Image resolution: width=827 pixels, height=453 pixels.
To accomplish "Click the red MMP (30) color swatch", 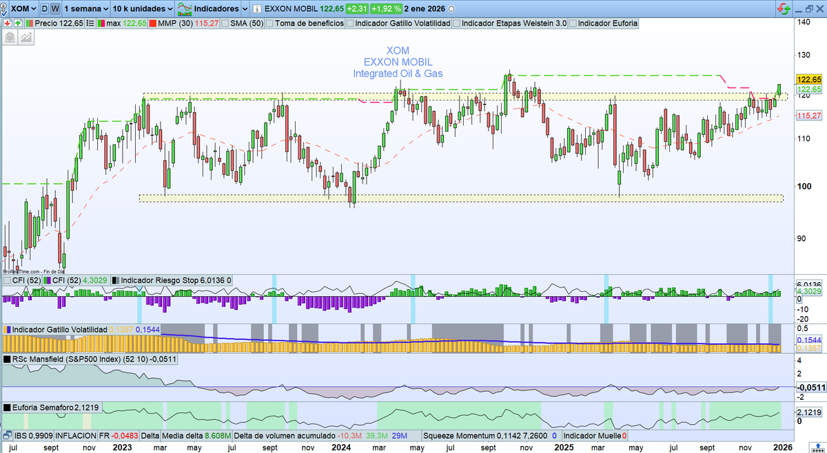I will 153,23.
